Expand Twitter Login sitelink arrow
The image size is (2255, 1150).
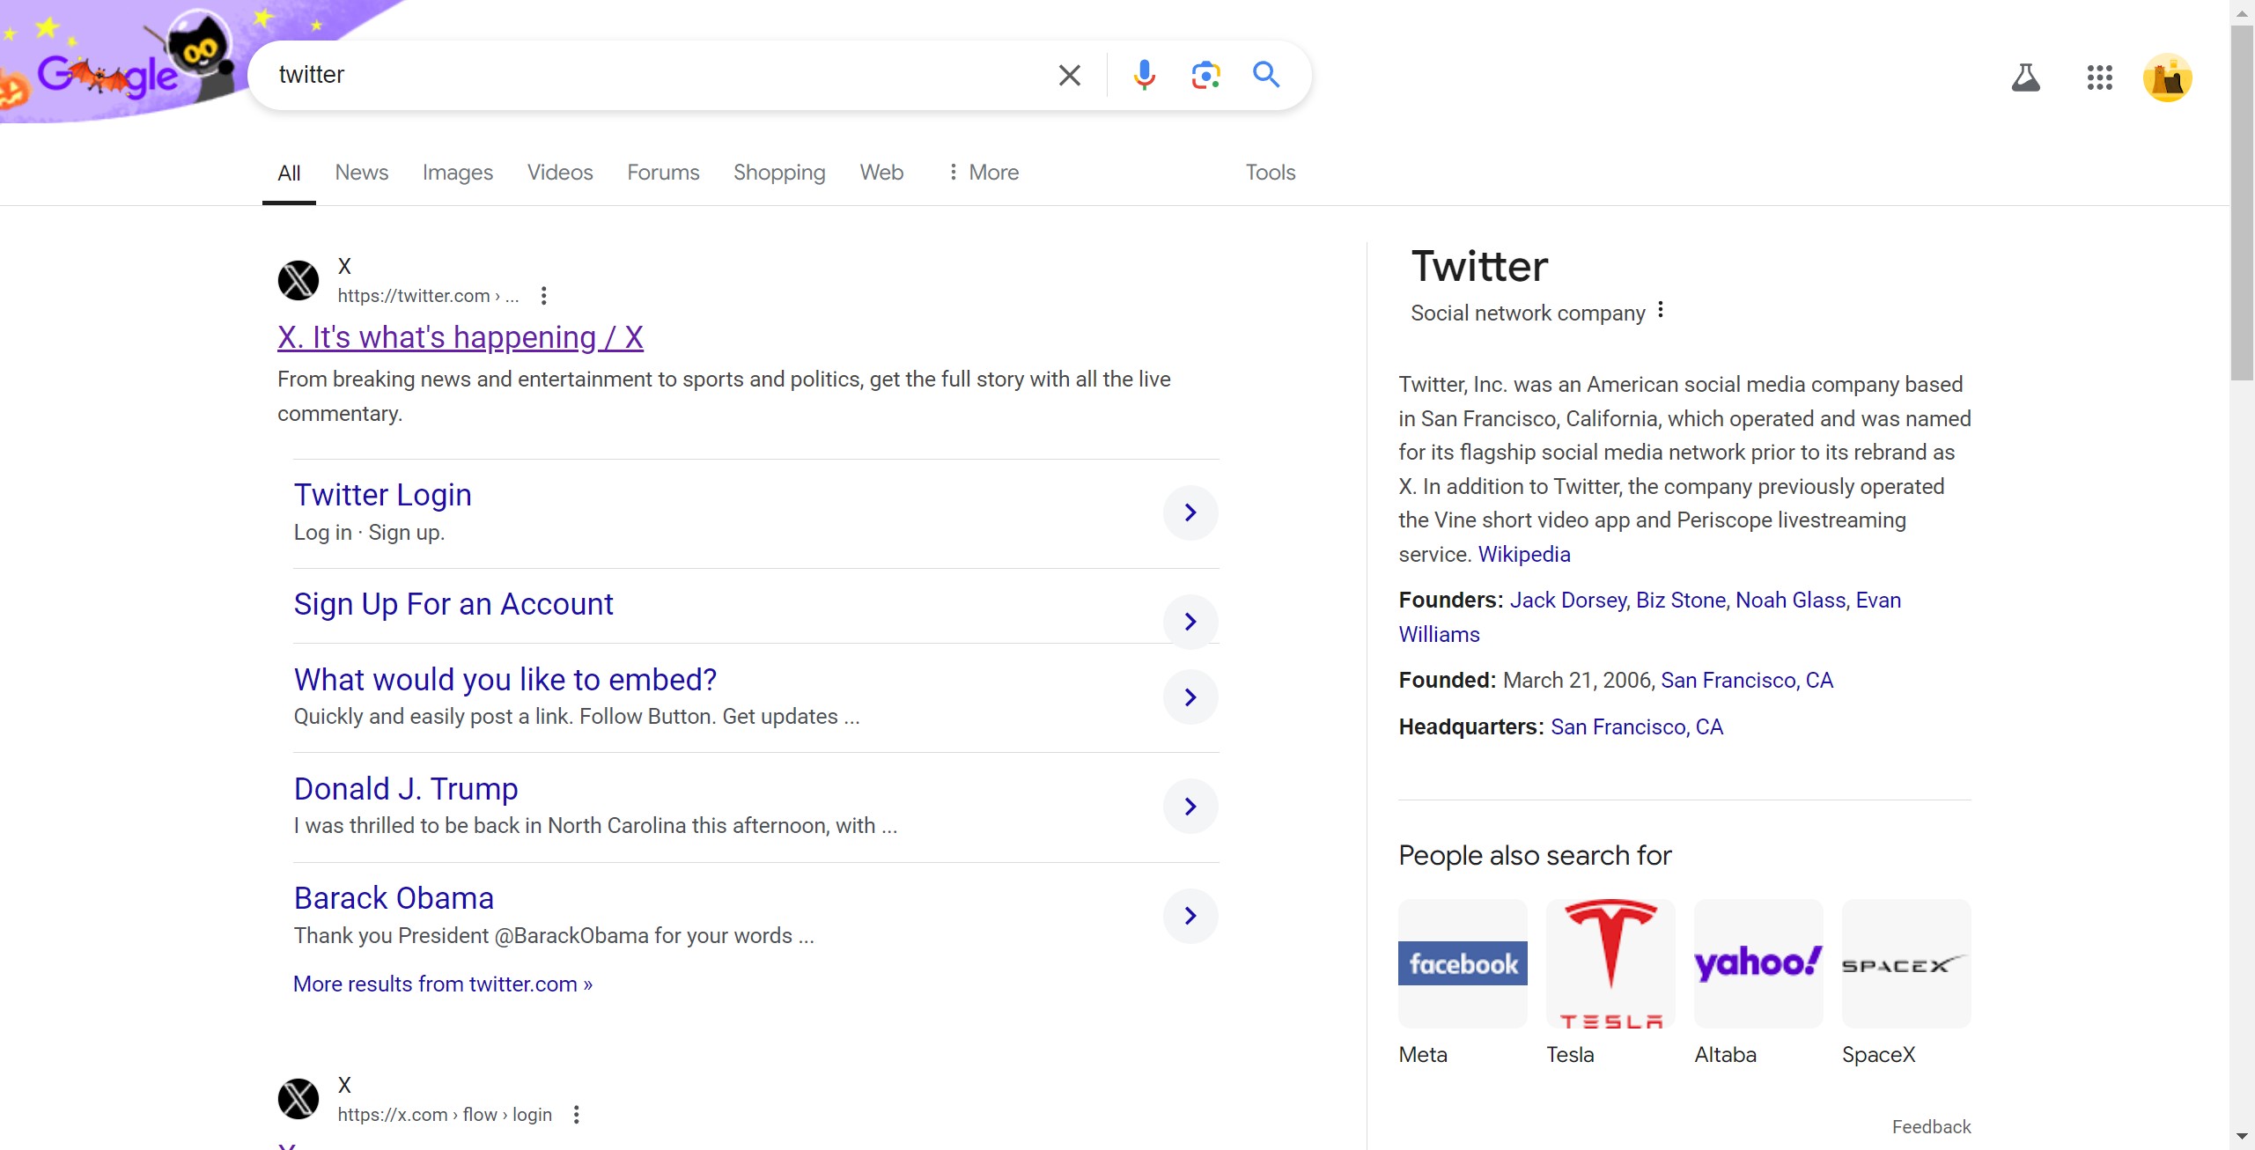click(x=1190, y=512)
